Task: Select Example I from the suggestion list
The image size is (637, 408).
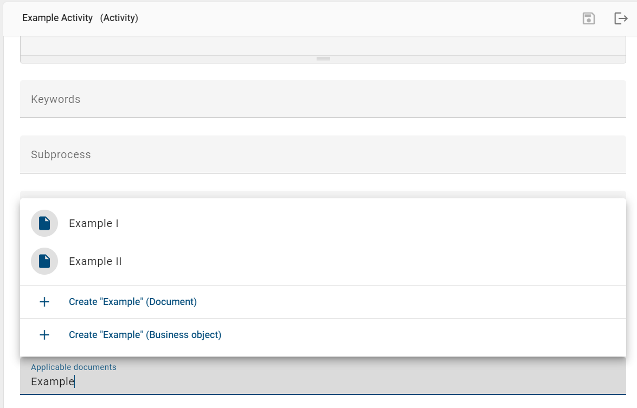Action: point(93,223)
